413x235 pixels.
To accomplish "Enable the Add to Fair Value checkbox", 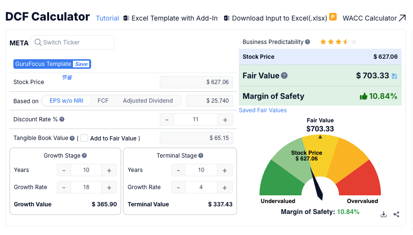I will tap(84, 138).
